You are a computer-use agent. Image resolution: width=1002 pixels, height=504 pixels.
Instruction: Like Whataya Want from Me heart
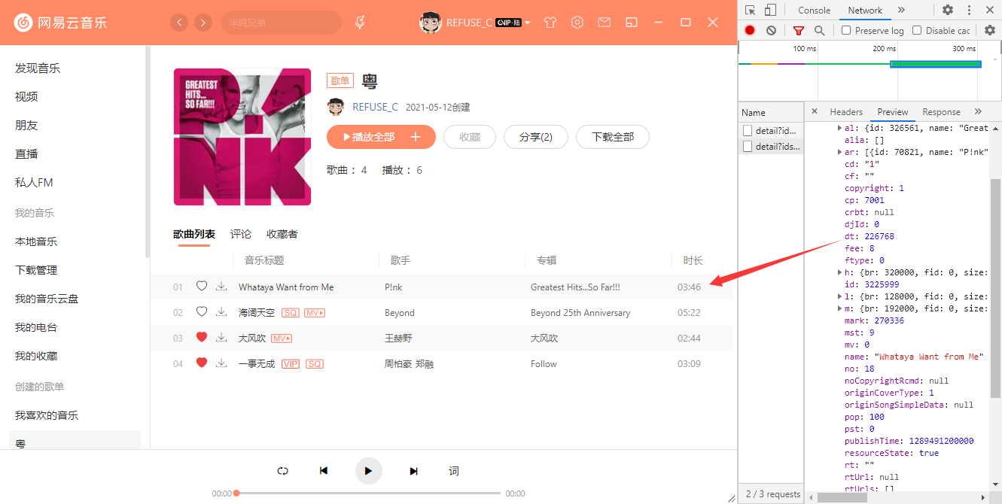202,286
